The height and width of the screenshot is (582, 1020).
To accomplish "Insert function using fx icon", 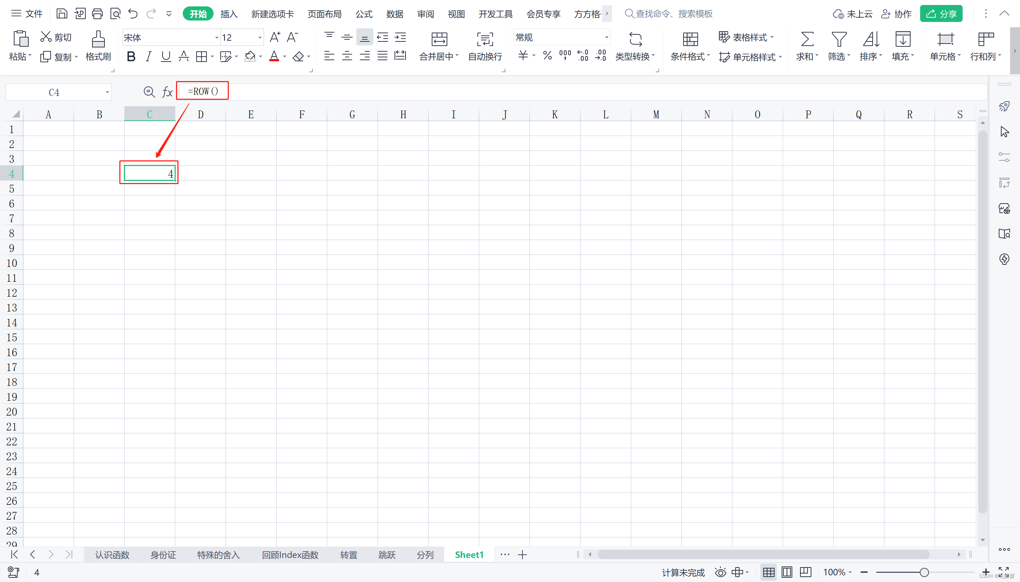I will (x=167, y=92).
